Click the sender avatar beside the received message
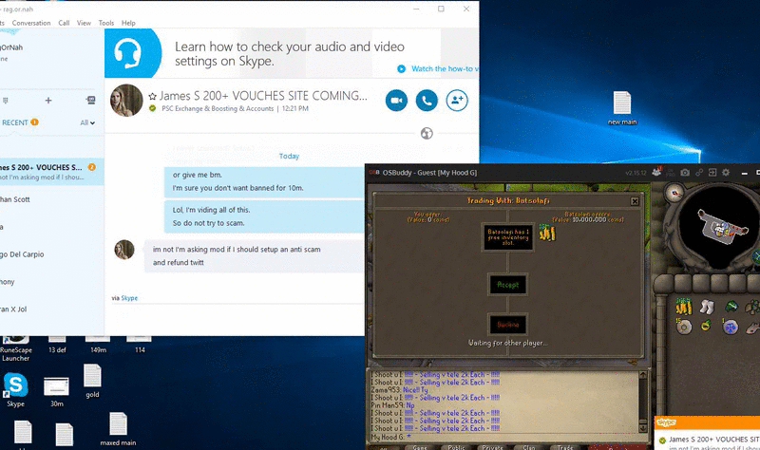Screen dimensions: 760x450 click(x=124, y=250)
